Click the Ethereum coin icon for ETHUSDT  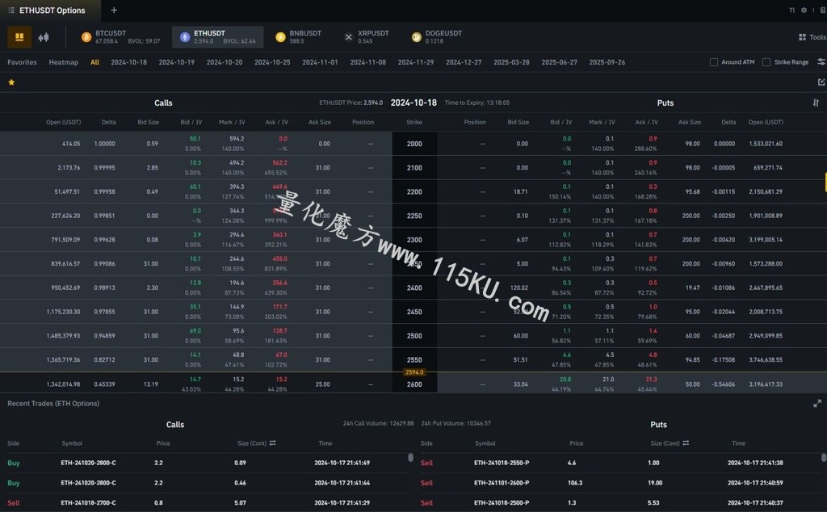pos(185,37)
